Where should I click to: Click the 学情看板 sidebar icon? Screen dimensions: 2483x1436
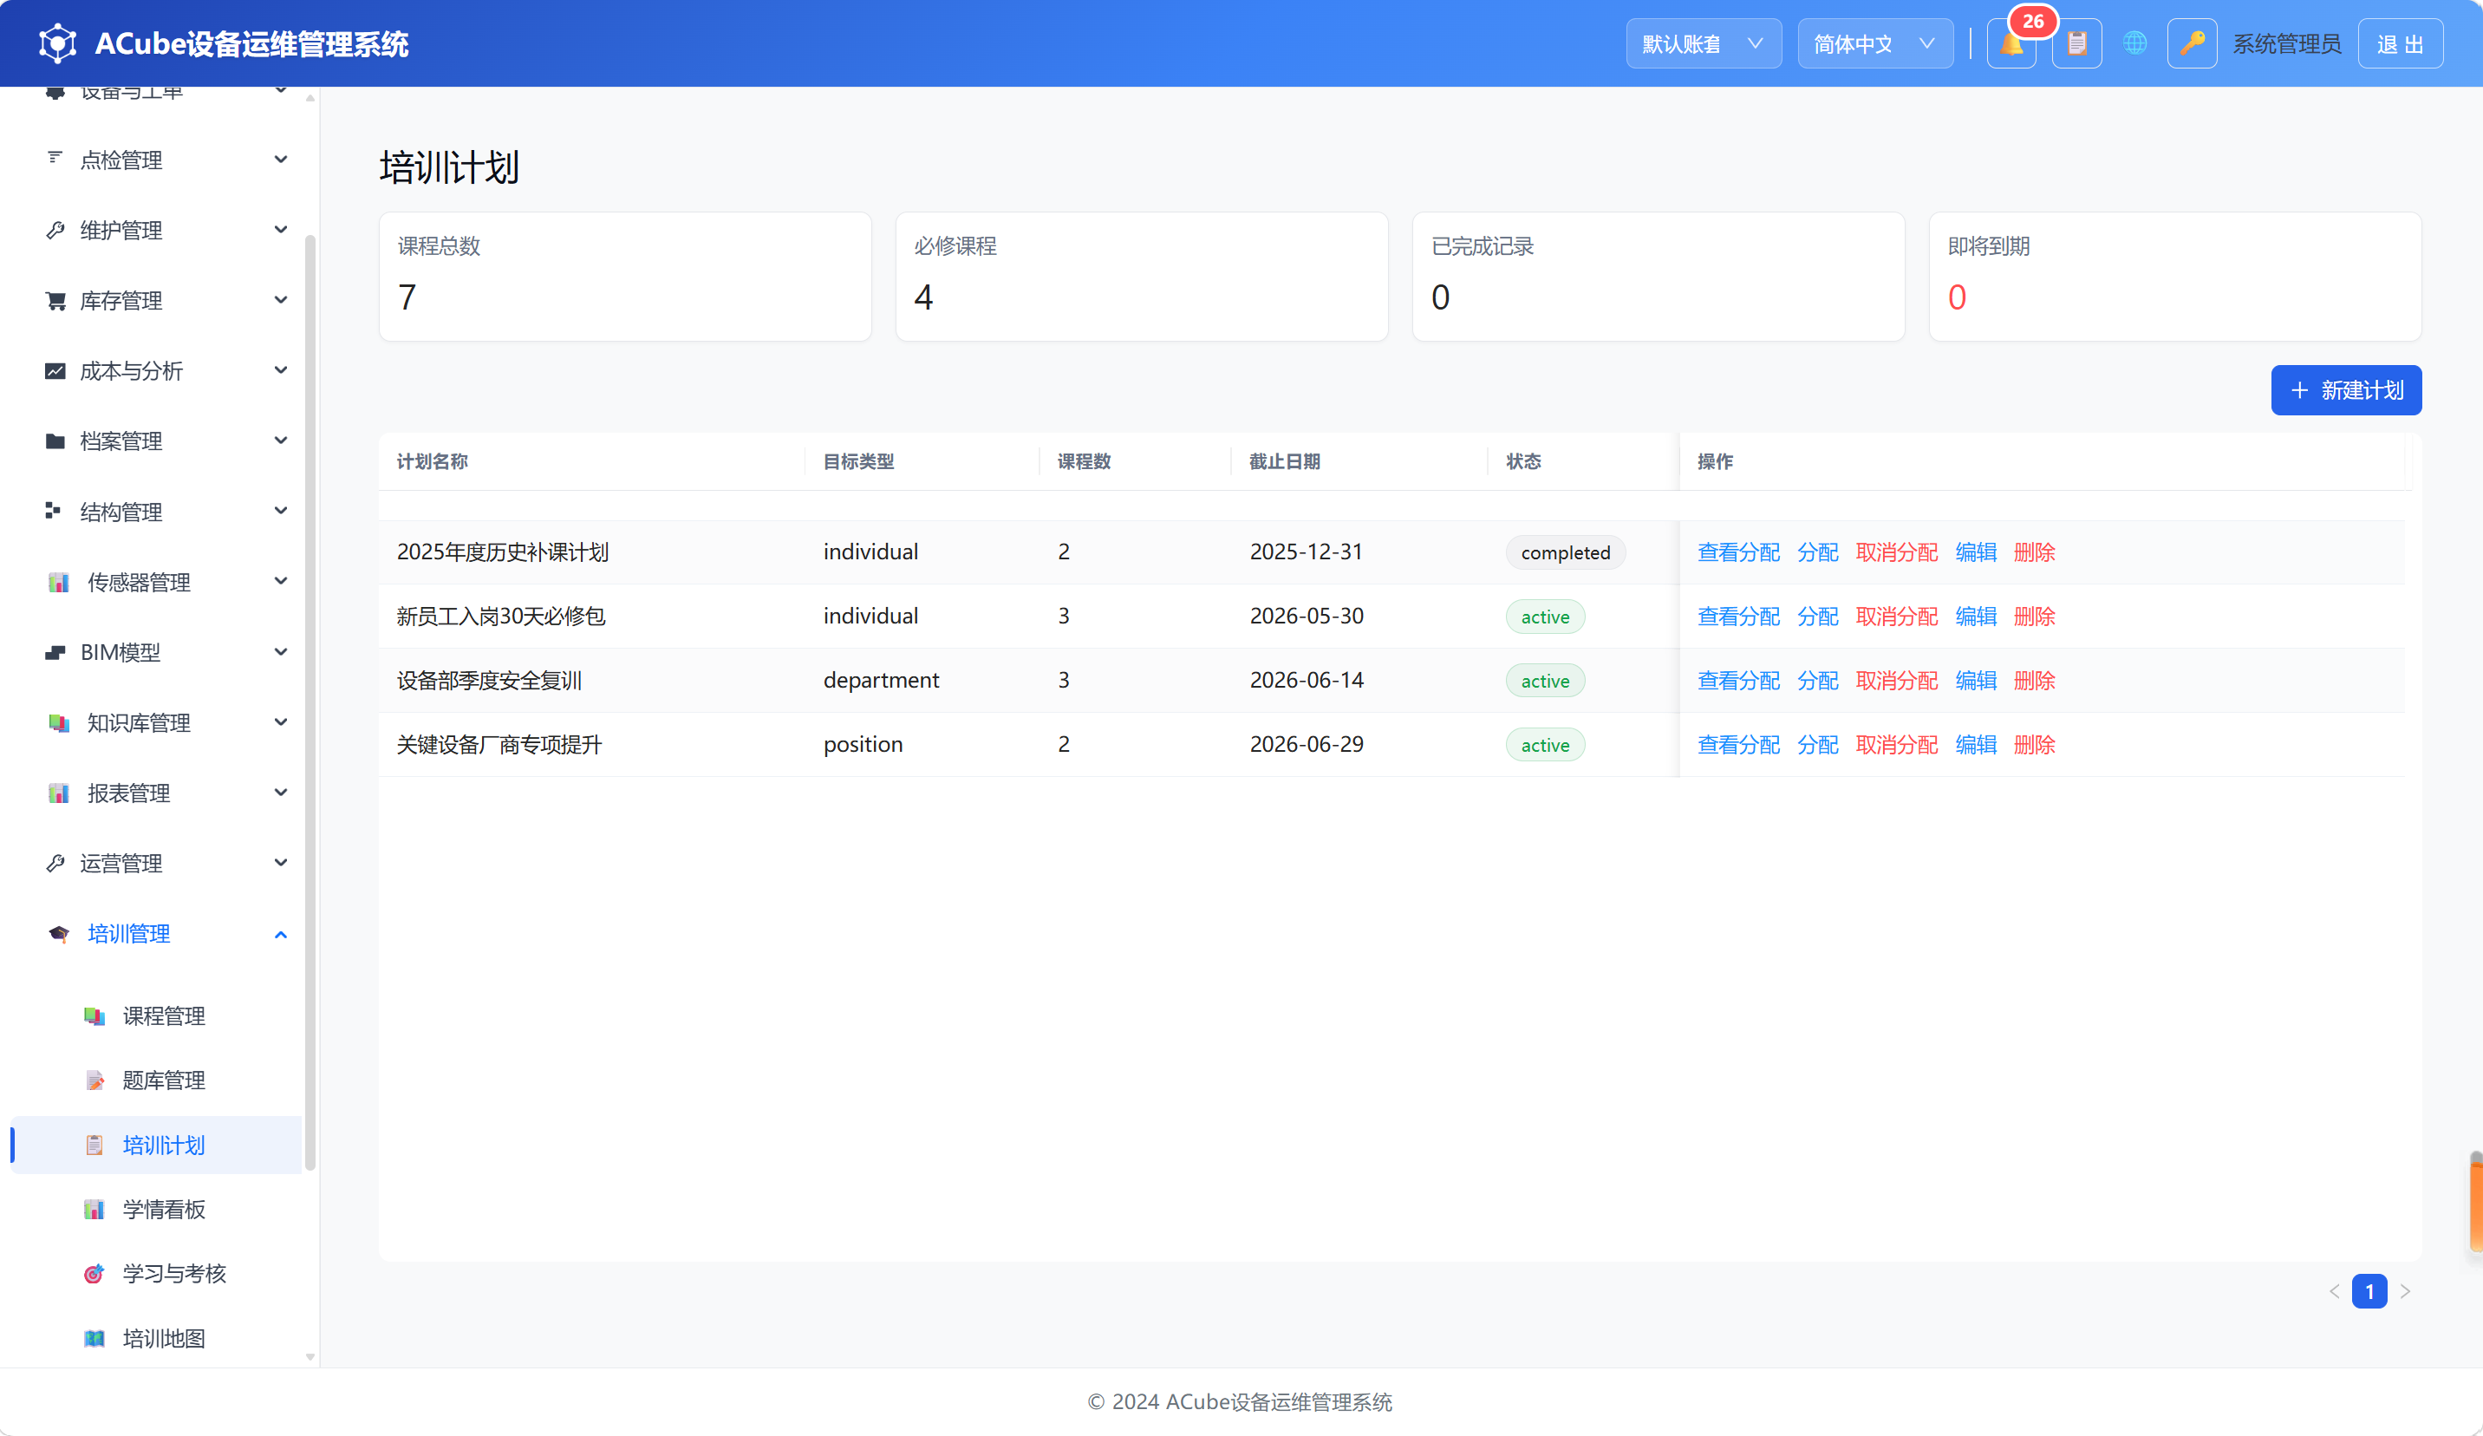[x=94, y=1210]
